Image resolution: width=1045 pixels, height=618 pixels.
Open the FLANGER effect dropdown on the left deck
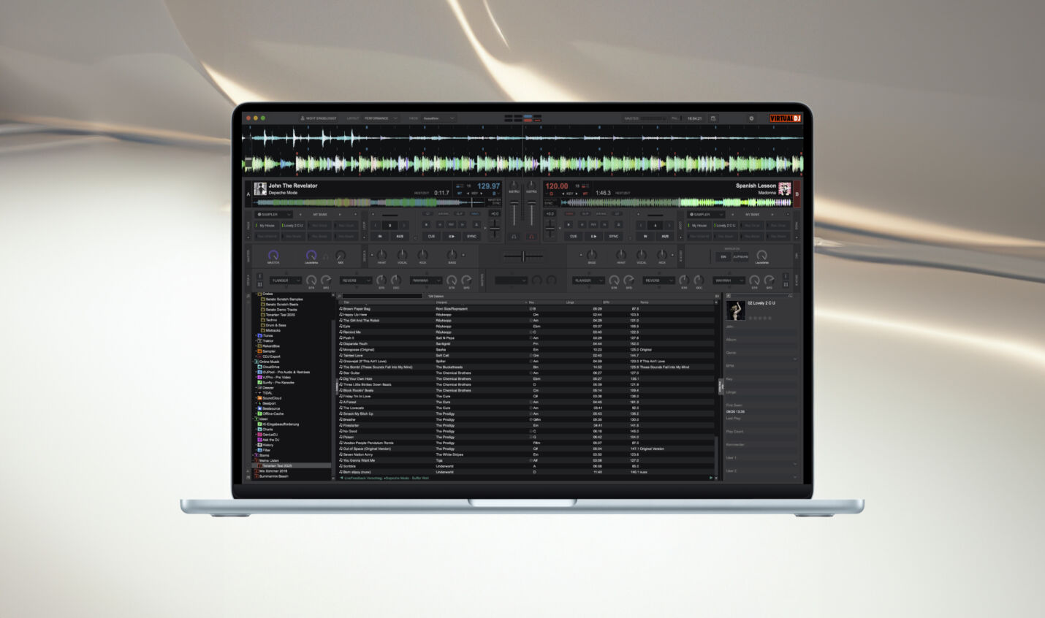(x=285, y=281)
